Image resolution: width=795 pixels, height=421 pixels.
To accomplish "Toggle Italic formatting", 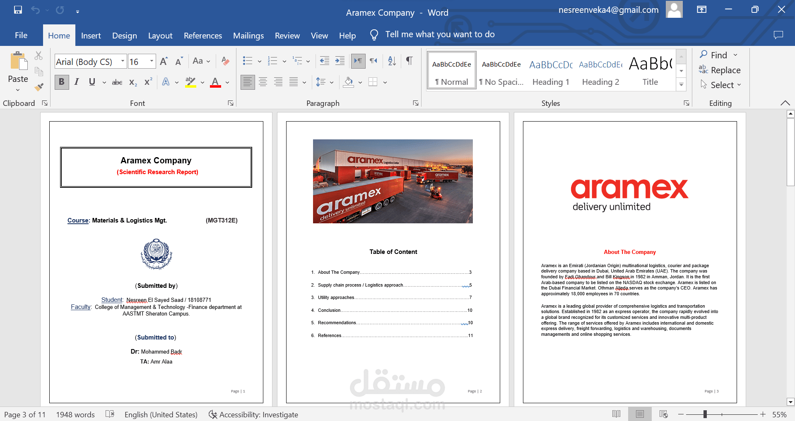I will (77, 82).
